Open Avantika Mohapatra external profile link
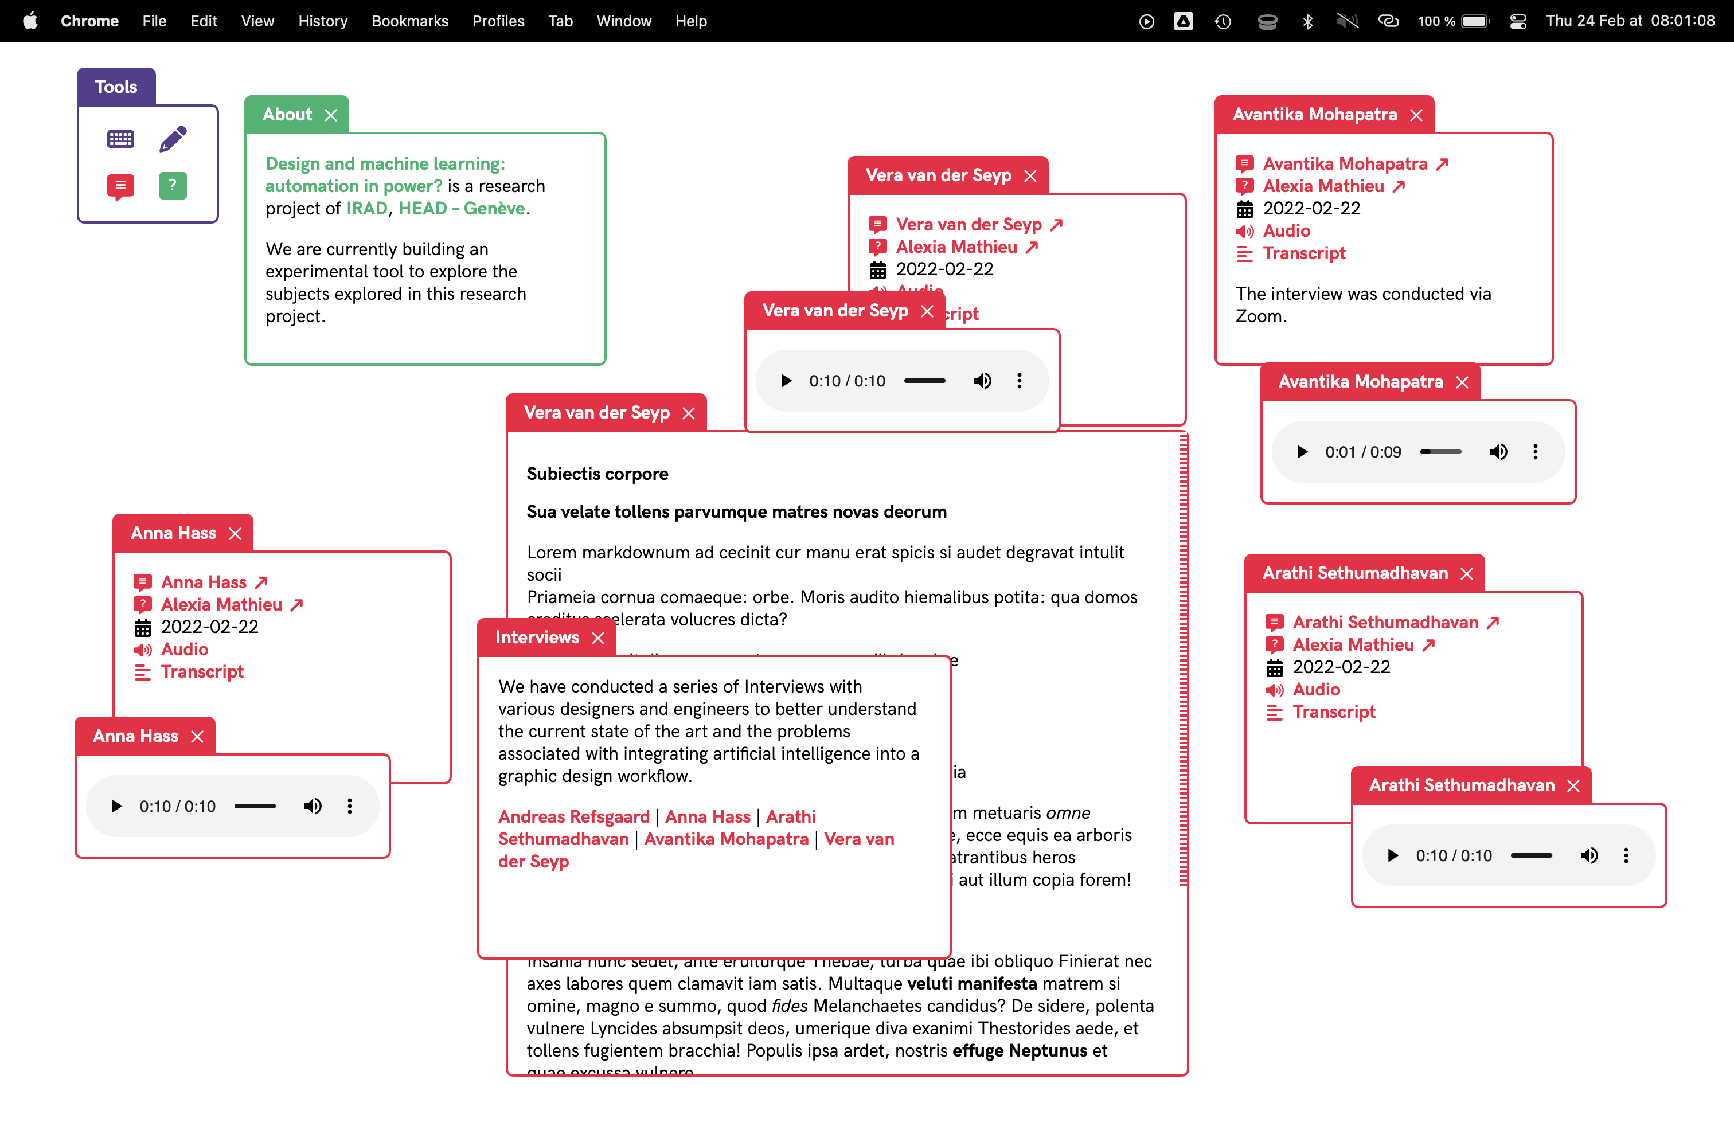 pos(1356,164)
